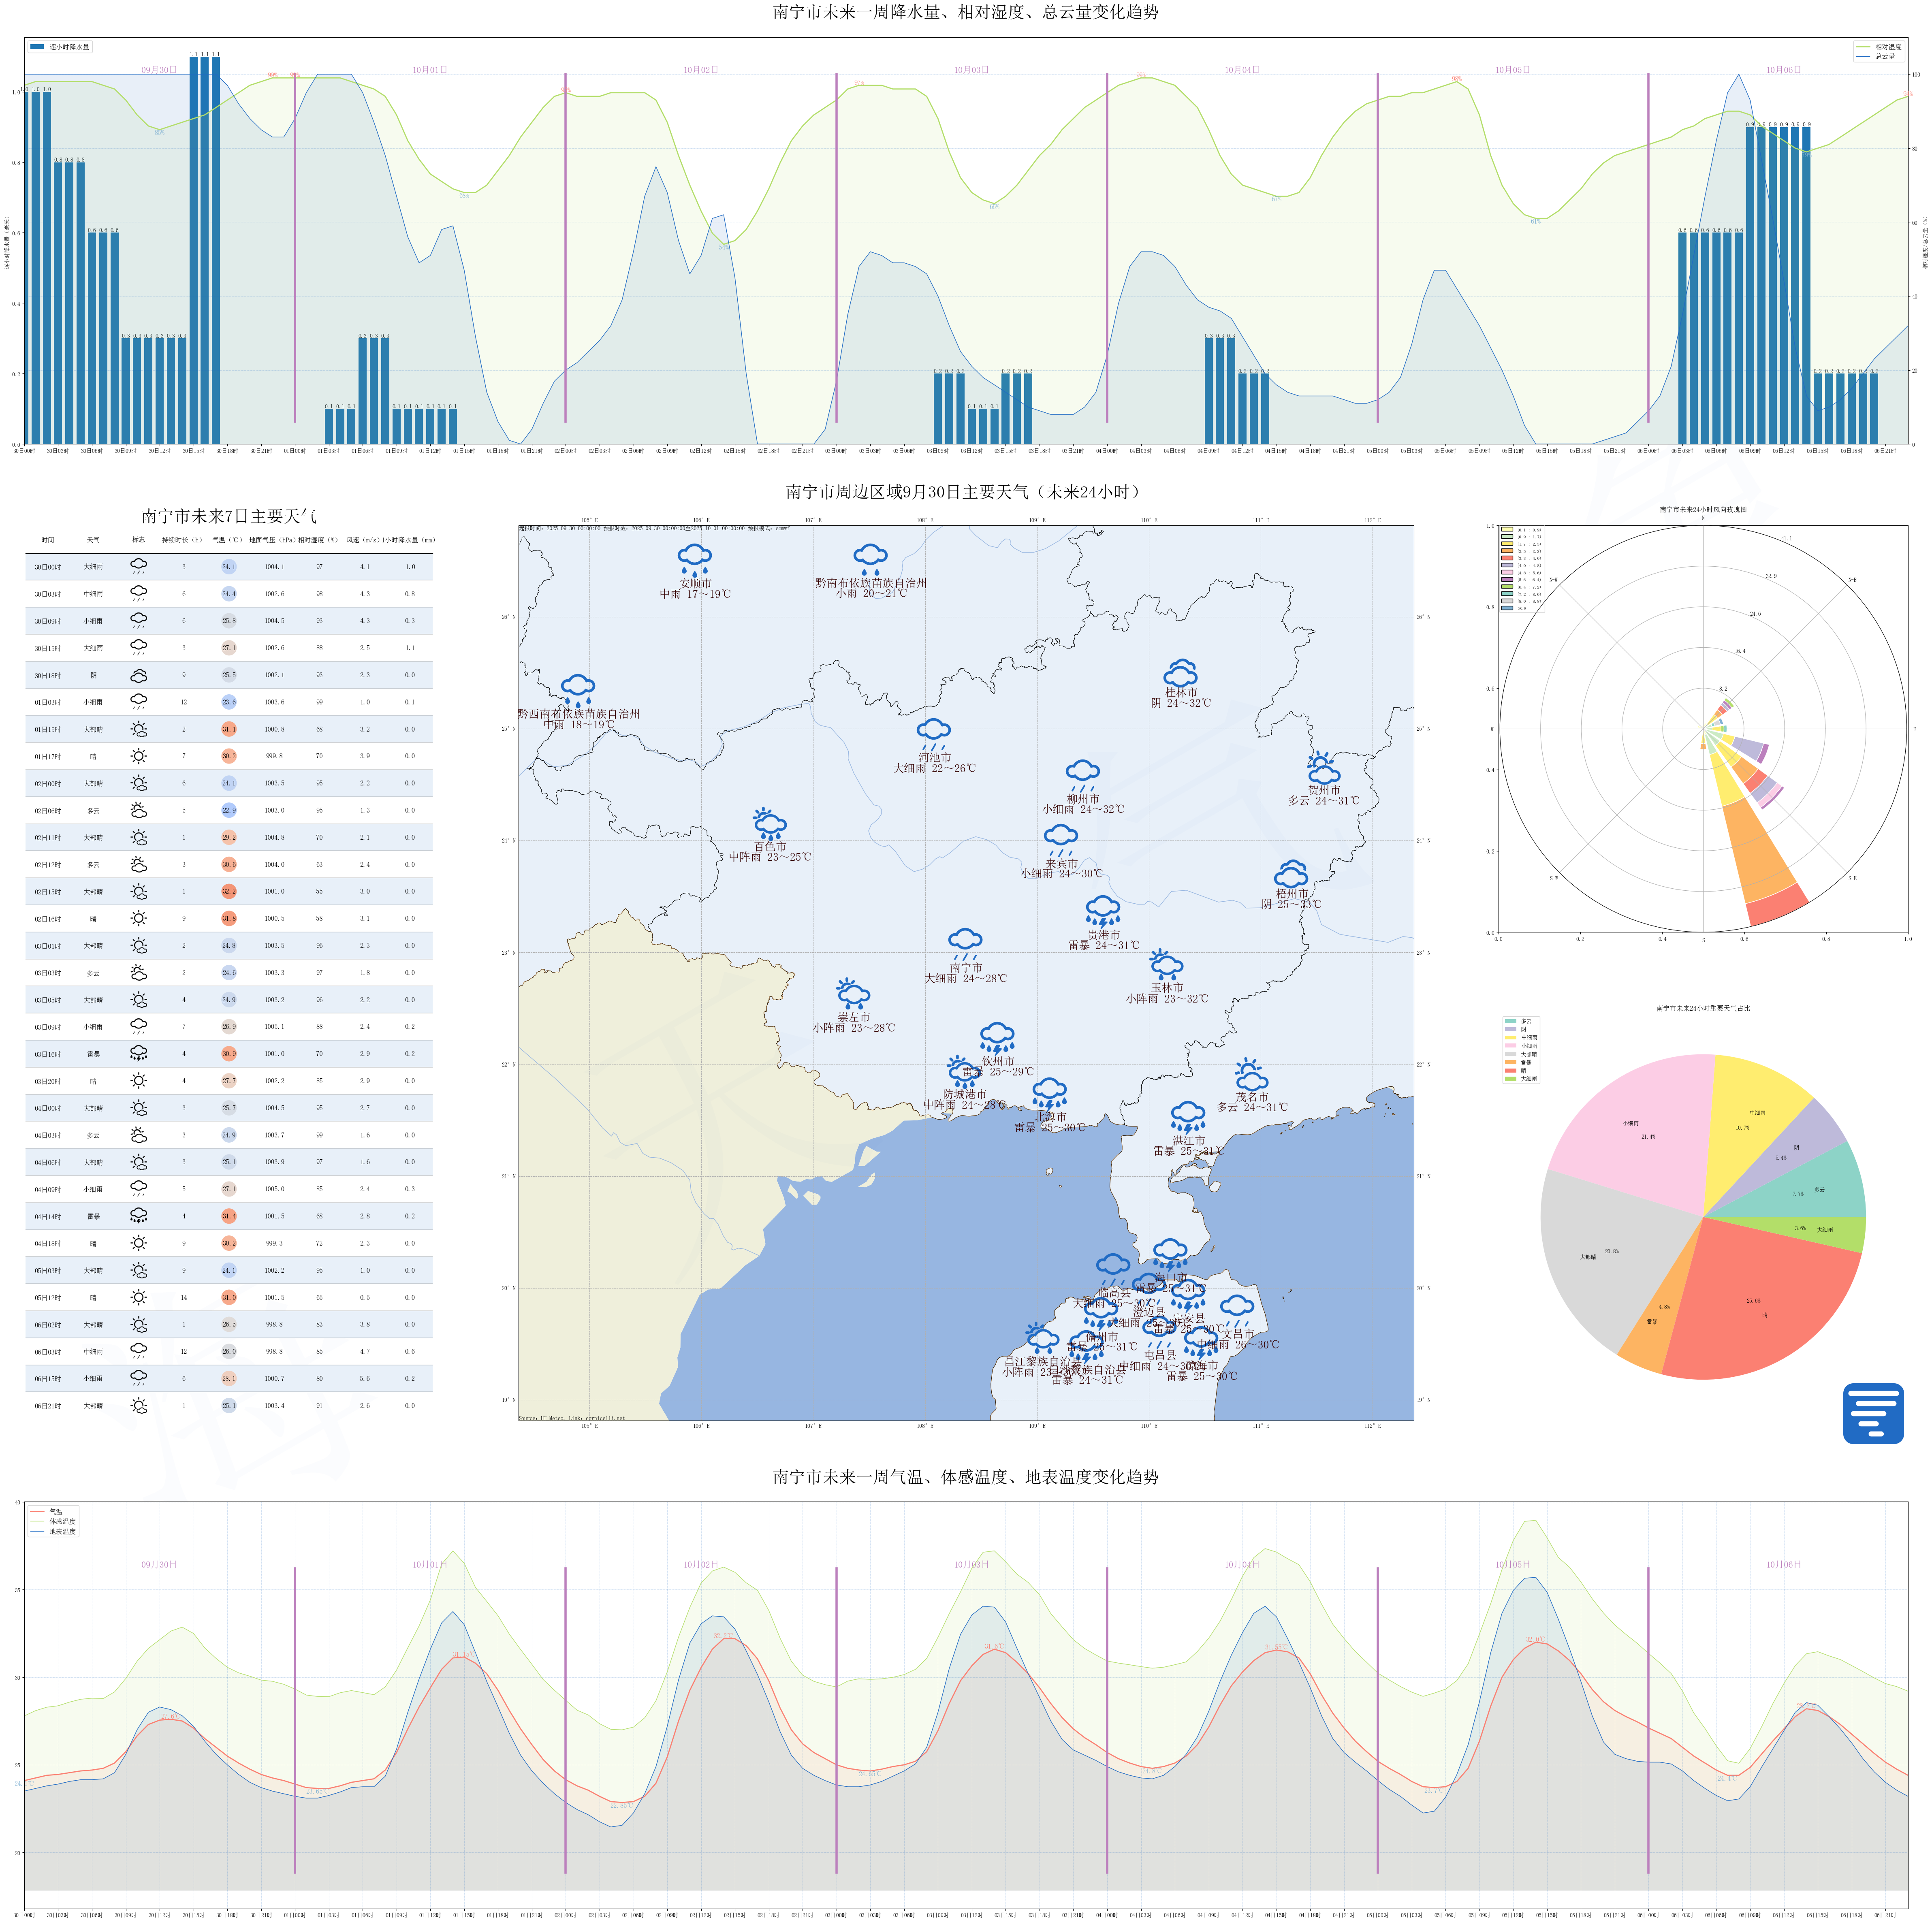Click the sun icon in the 05日12时 晴 row
Viewport: 1932px width, 1922px height.
pyautogui.click(x=139, y=1297)
